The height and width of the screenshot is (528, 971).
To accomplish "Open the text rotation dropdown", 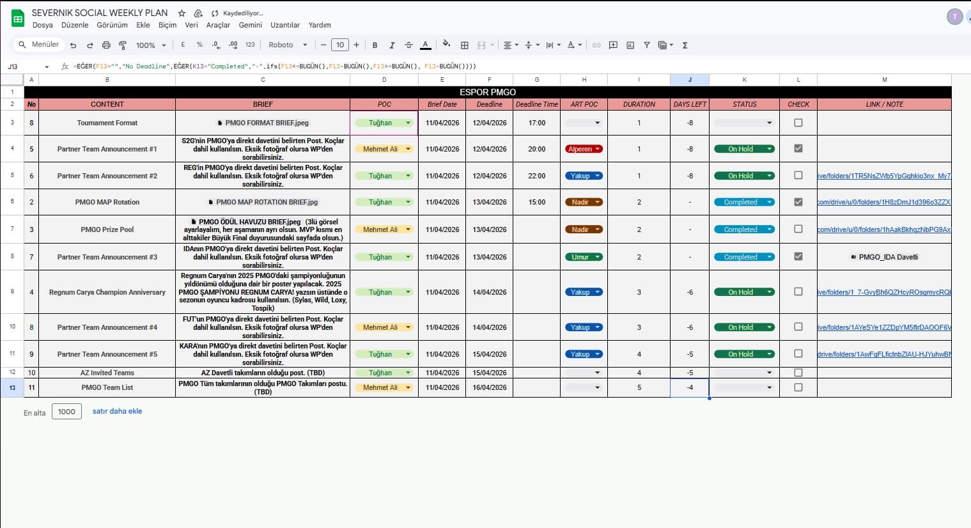I will (x=575, y=45).
